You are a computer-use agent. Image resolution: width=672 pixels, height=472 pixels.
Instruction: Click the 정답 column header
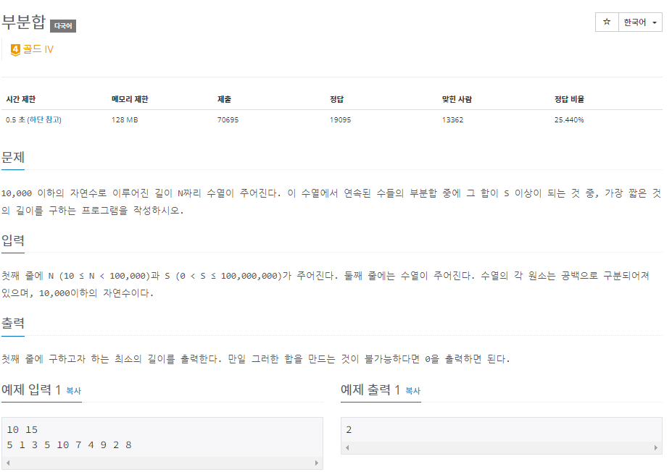tap(336, 99)
